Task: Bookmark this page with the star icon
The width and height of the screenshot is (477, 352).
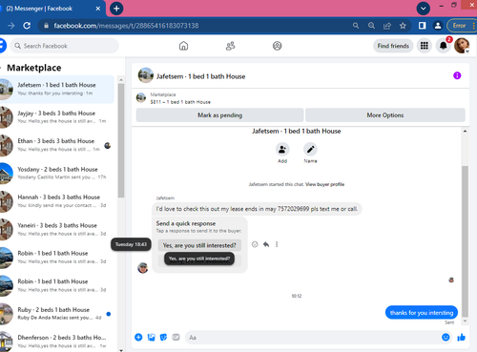Action: [x=403, y=26]
